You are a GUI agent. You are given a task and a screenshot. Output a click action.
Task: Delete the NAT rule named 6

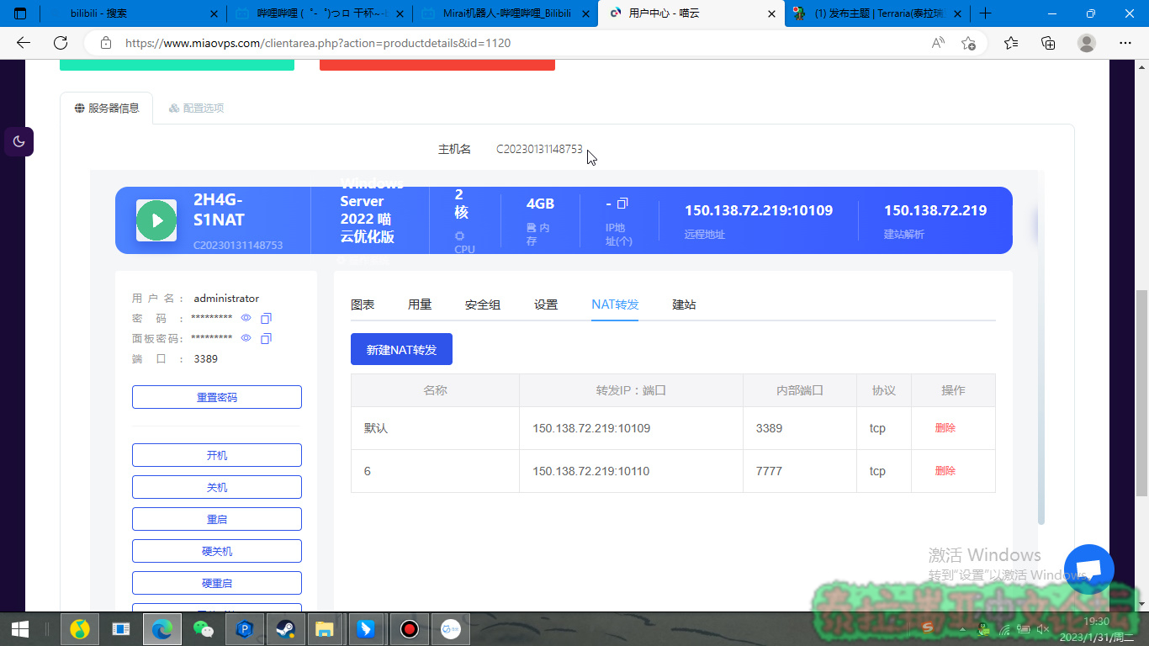click(x=945, y=471)
